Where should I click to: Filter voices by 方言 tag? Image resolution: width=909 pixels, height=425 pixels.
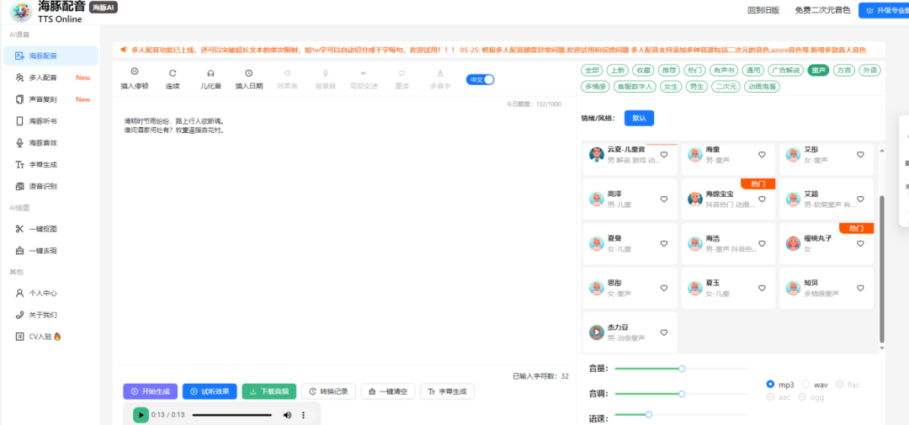click(x=843, y=70)
